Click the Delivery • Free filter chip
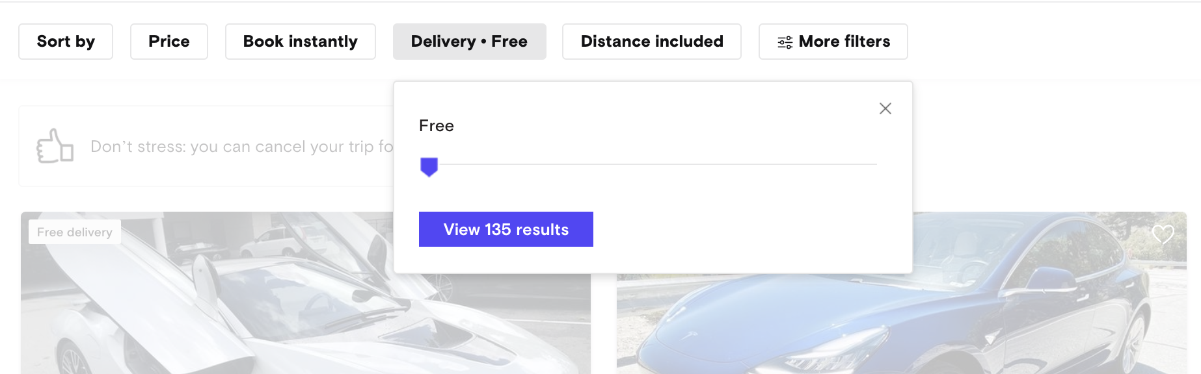This screenshot has height=374, width=1201. pyautogui.click(x=469, y=41)
